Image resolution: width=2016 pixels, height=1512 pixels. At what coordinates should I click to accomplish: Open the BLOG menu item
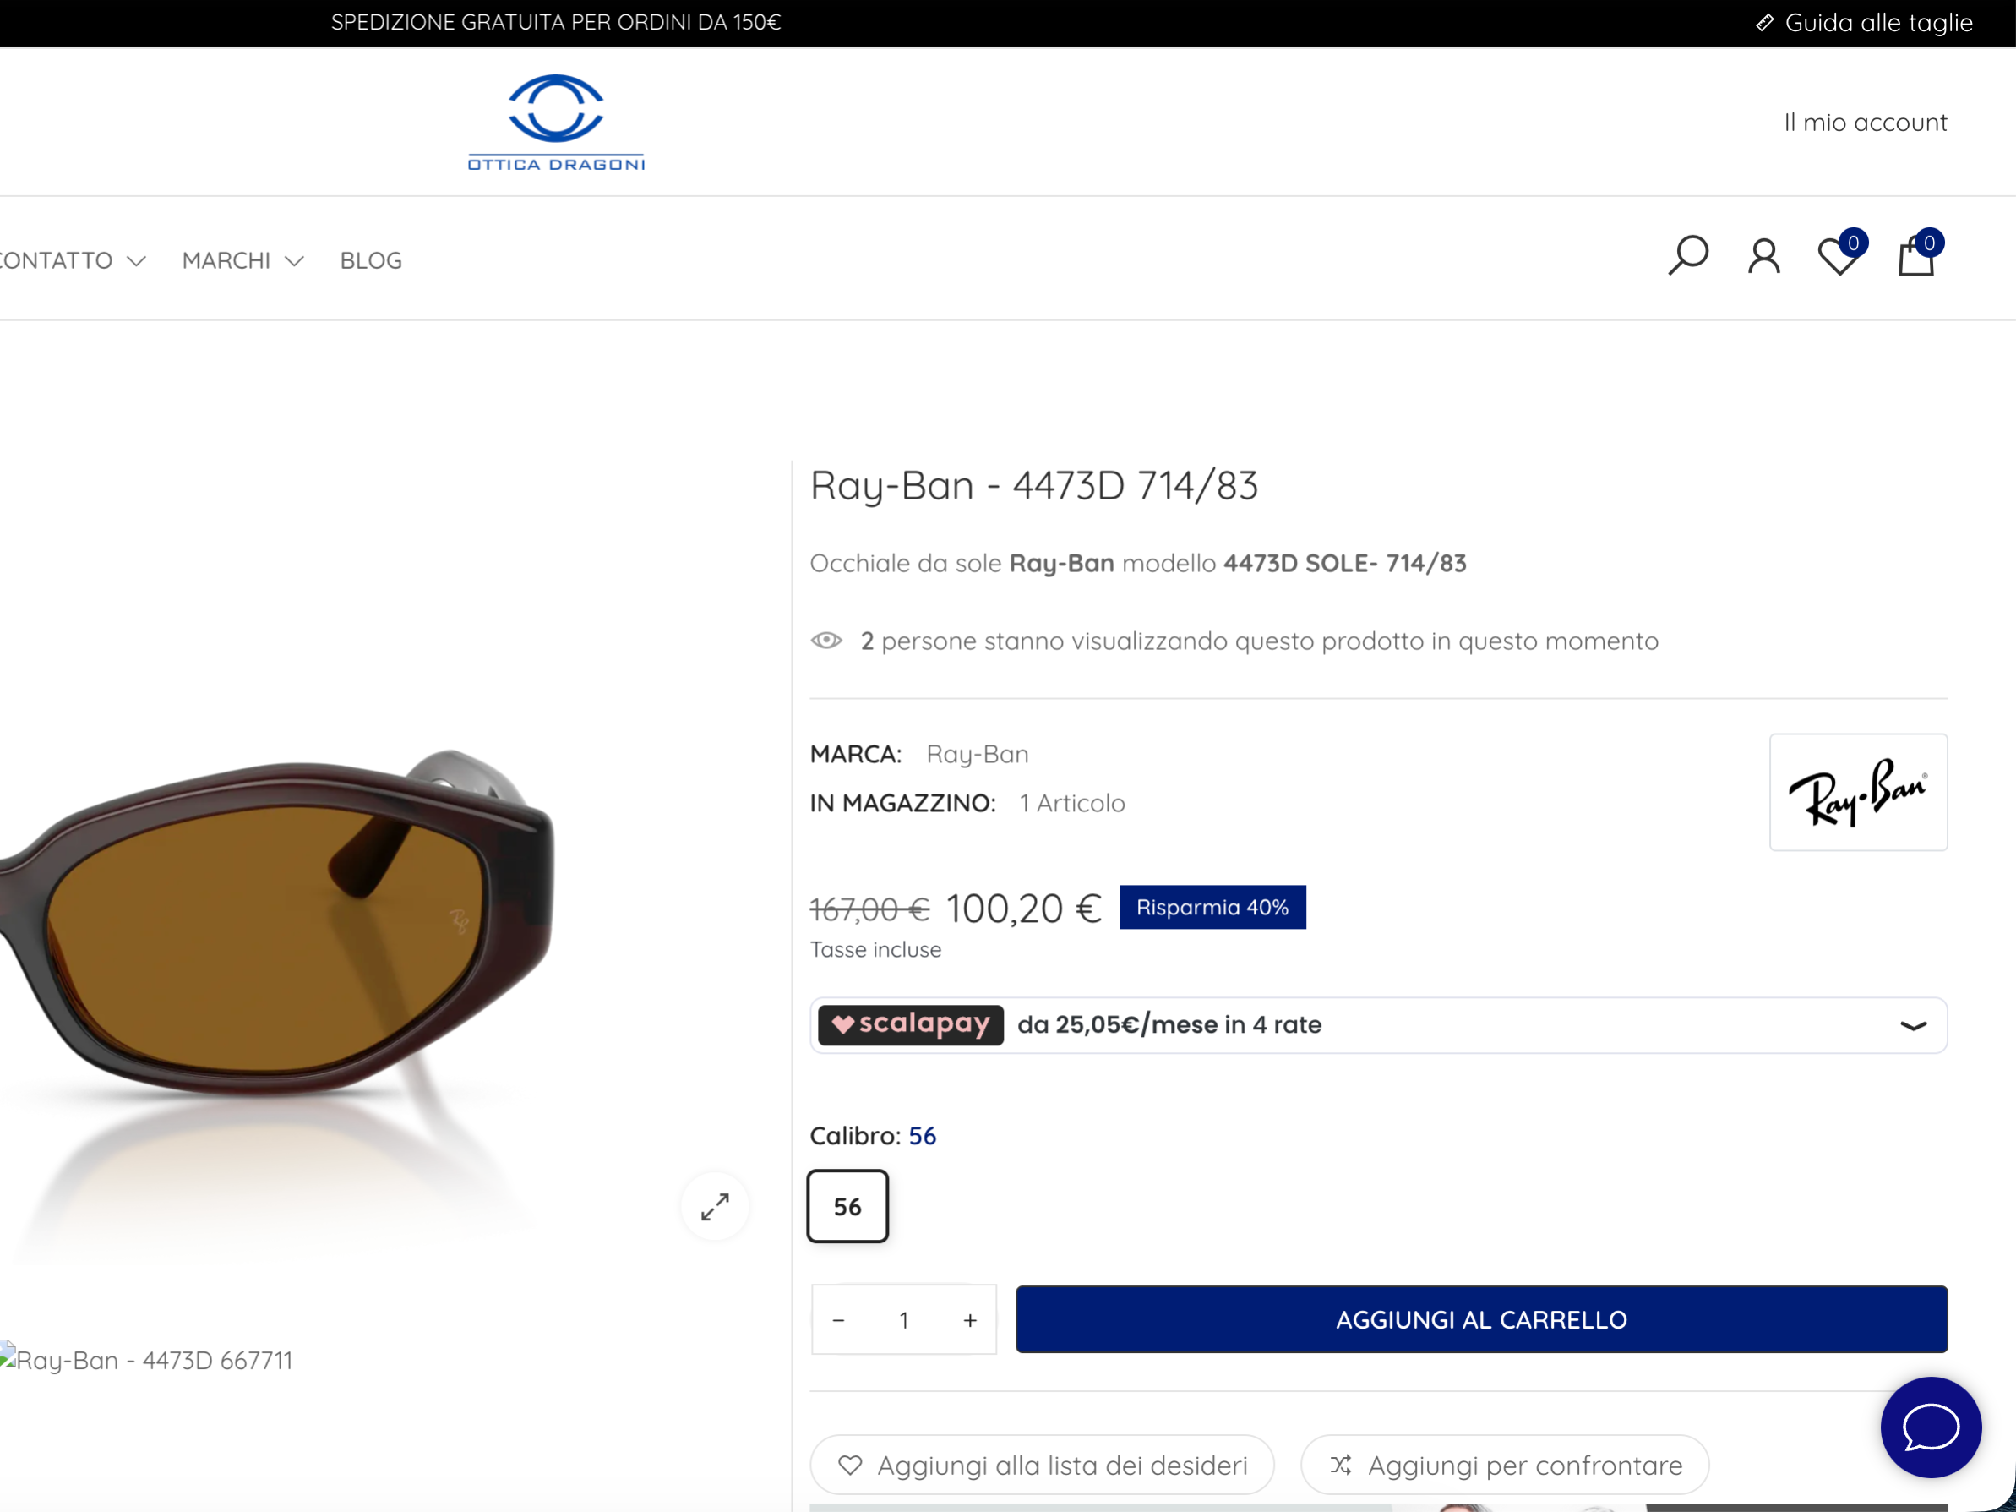coord(371,260)
